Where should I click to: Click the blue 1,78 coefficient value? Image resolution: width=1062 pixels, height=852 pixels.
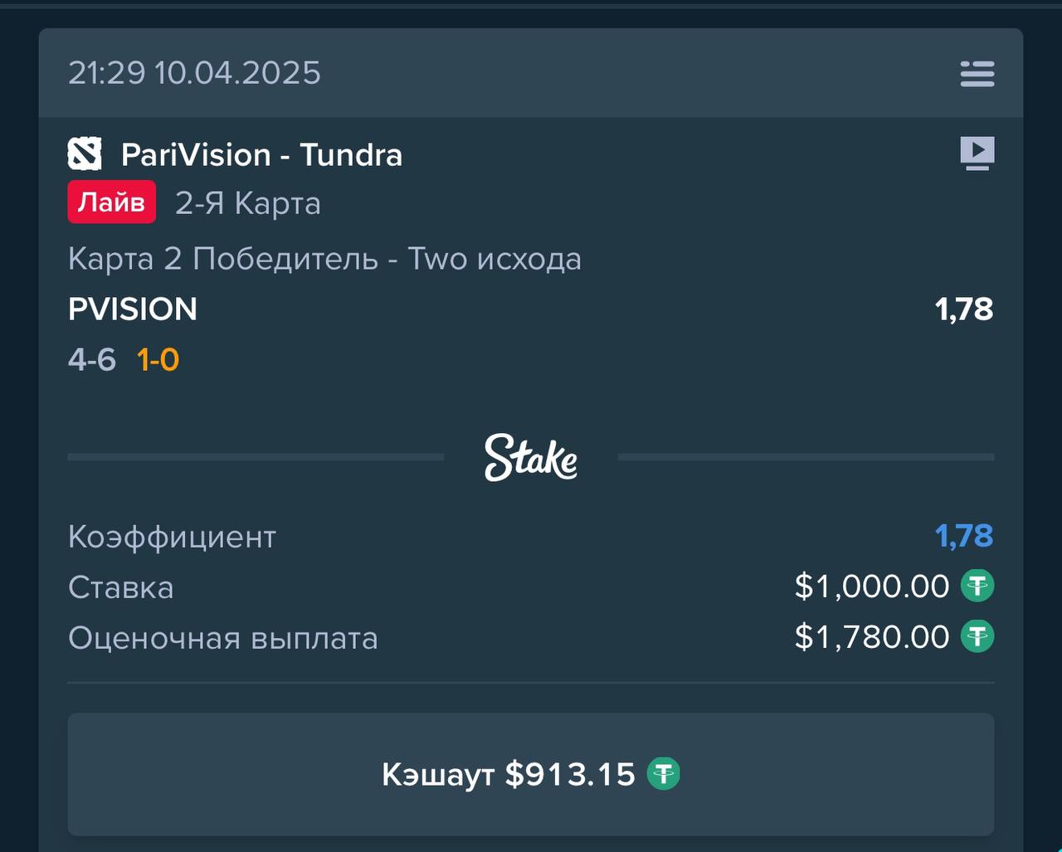tap(964, 536)
